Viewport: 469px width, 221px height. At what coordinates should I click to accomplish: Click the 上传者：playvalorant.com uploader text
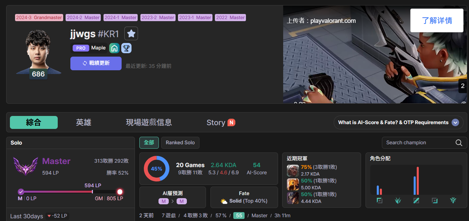pos(321,21)
